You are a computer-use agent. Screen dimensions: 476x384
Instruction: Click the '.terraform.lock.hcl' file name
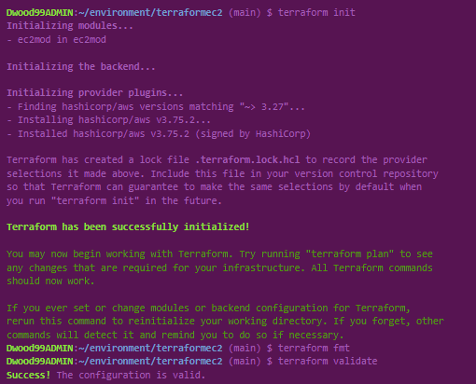(247, 159)
